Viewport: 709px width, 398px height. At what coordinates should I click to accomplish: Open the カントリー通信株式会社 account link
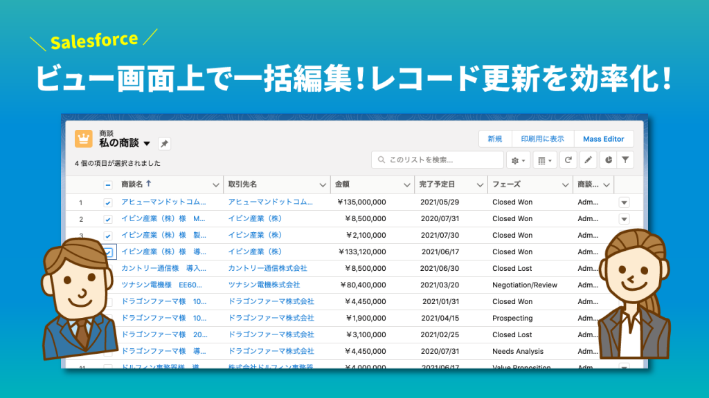click(267, 268)
